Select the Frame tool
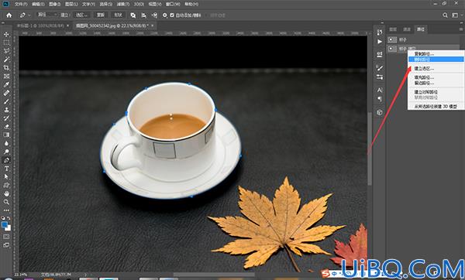465x280 pixels. [6, 76]
